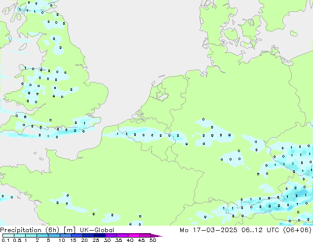313x242 pixels.
Task: Select the 40–45 magenta legend swatch
Action: 134,236
